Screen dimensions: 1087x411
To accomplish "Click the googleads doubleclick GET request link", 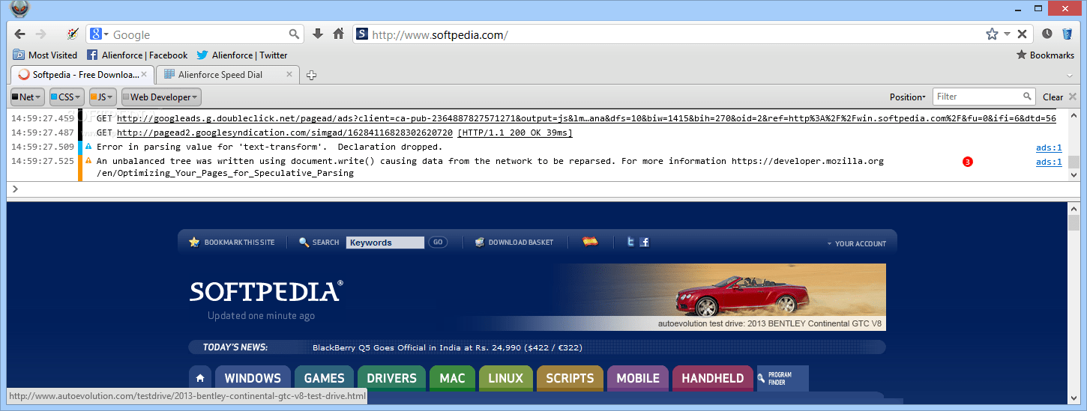I will (x=586, y=118).
